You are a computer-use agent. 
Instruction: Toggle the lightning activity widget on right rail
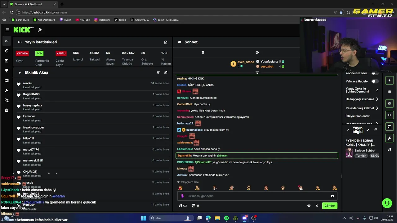coord(390,81)
